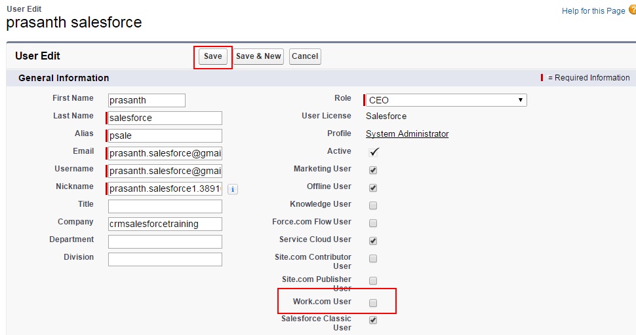This screenshot has height=335, width=636.
Task: Click the First Name input field
Action: coord(147,100)
